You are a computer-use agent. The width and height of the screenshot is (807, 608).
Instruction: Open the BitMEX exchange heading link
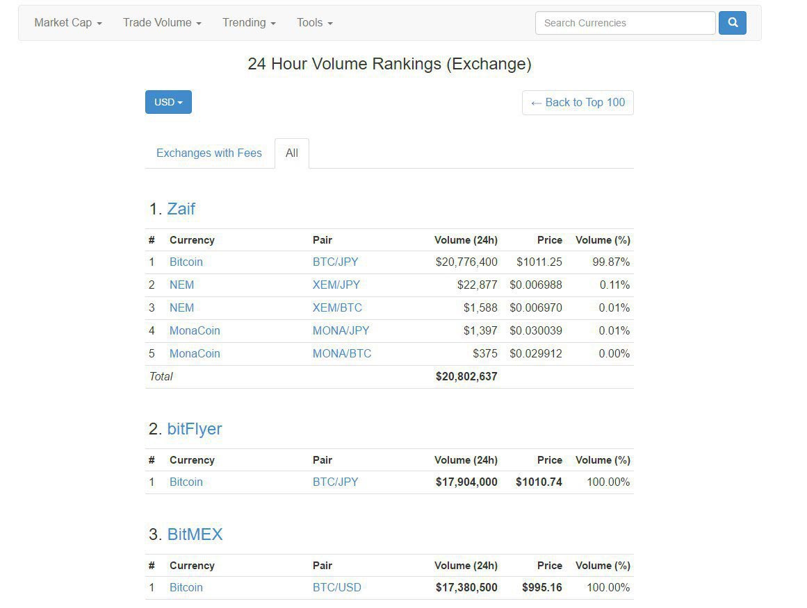[195, 534]
